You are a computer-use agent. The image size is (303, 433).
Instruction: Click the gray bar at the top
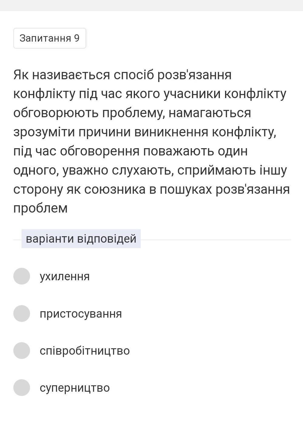point(151,5)
